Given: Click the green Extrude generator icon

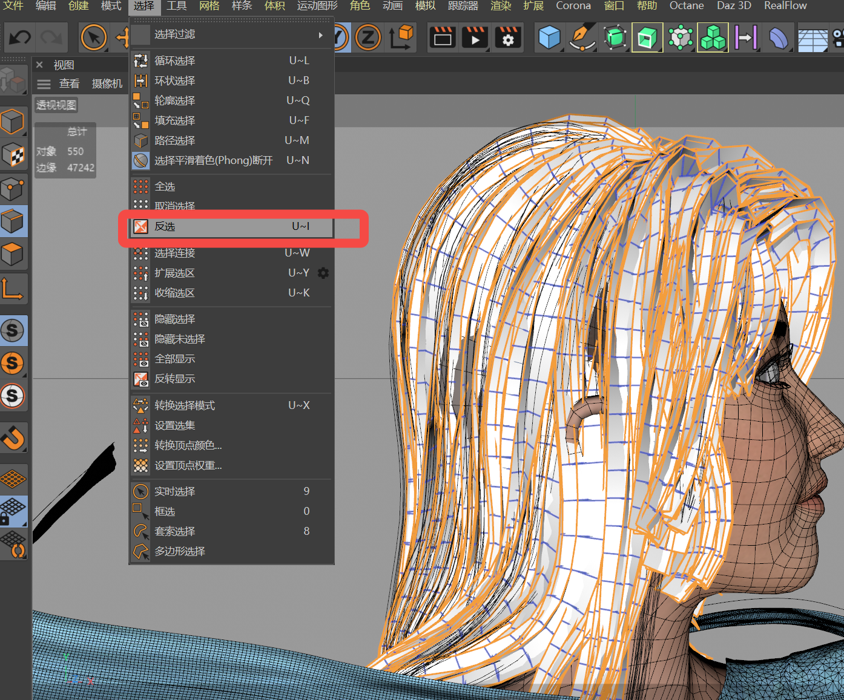Looking at the screenshot, I should 647,38.
